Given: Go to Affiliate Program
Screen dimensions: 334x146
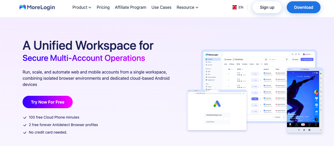Looking at the screenshot, I should [x=131, y=7].
